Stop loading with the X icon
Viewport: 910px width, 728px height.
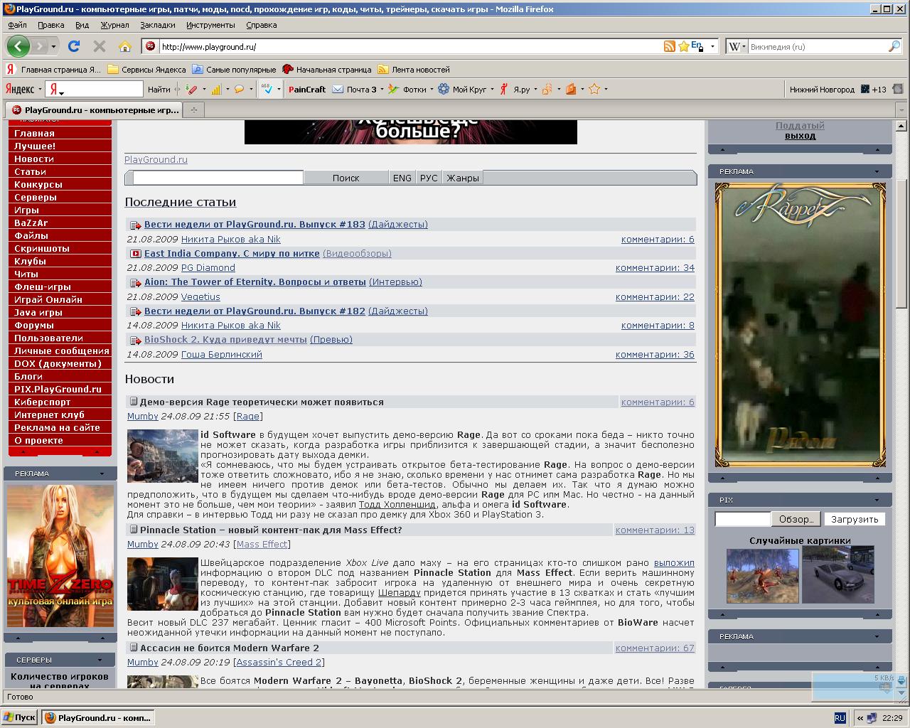point(100,46)
